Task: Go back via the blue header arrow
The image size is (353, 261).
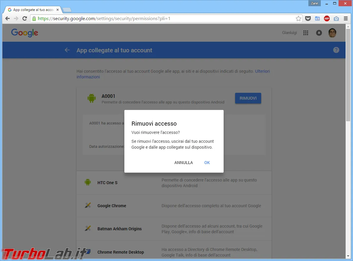Action: click(67, 50)
